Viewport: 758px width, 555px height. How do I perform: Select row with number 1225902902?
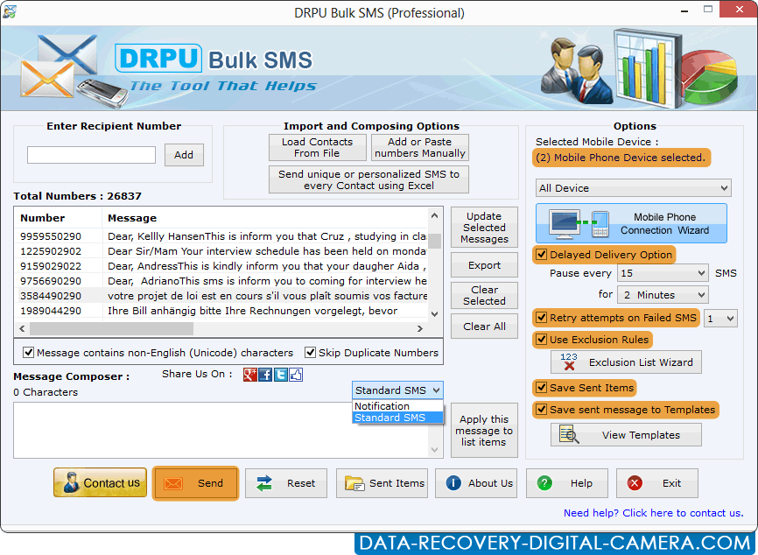[221, 251]
